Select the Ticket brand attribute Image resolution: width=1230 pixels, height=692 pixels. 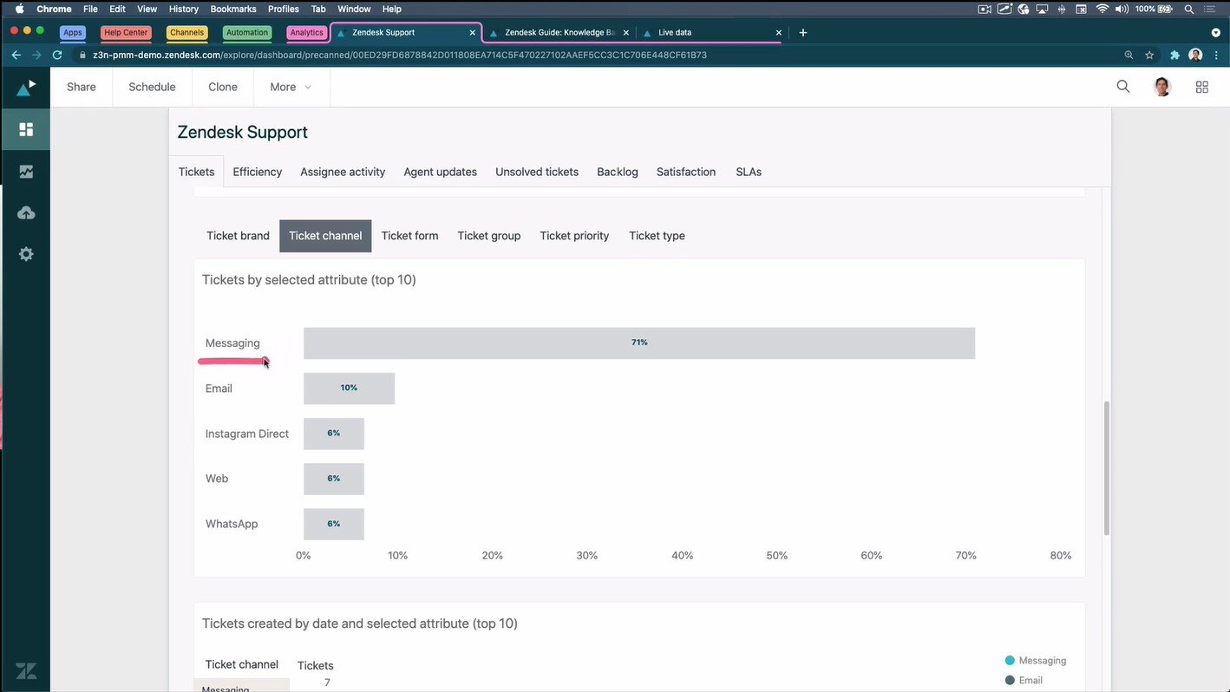coord(238,236)
